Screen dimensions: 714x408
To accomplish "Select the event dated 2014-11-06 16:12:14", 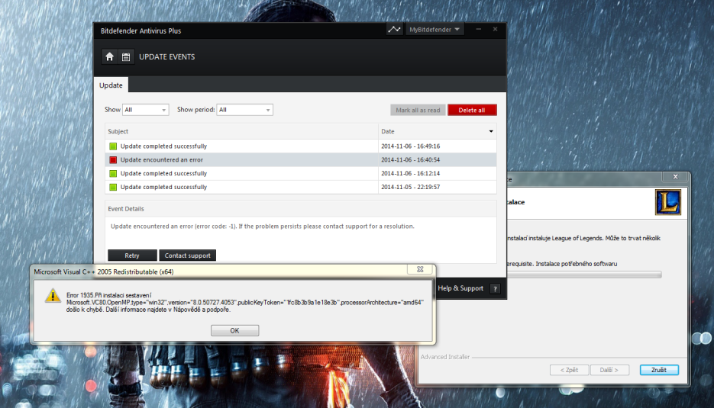I will (301, 173).
